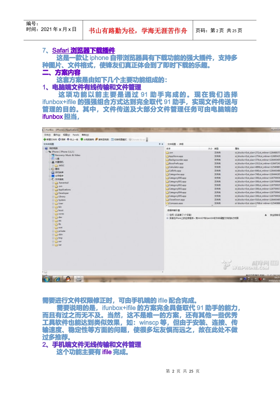
Task: Open the iFunBox taskbar button
Action: click(x=79, y=279)
